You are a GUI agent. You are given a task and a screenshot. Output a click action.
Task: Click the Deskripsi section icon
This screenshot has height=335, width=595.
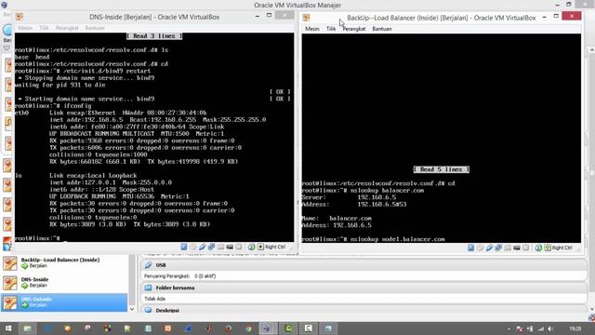149,310
